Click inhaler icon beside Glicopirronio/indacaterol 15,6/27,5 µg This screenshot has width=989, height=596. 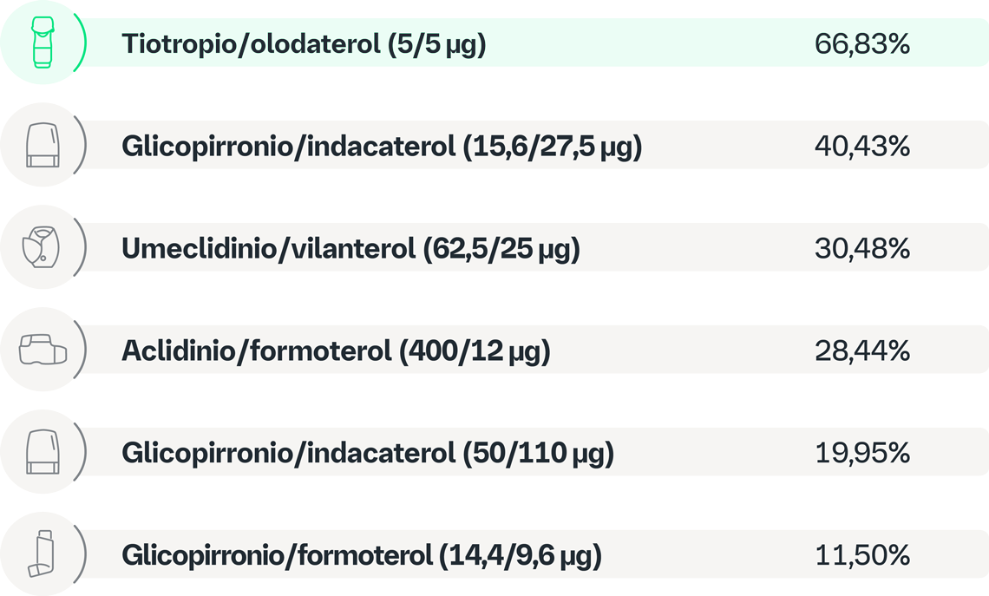pos(42,145)
